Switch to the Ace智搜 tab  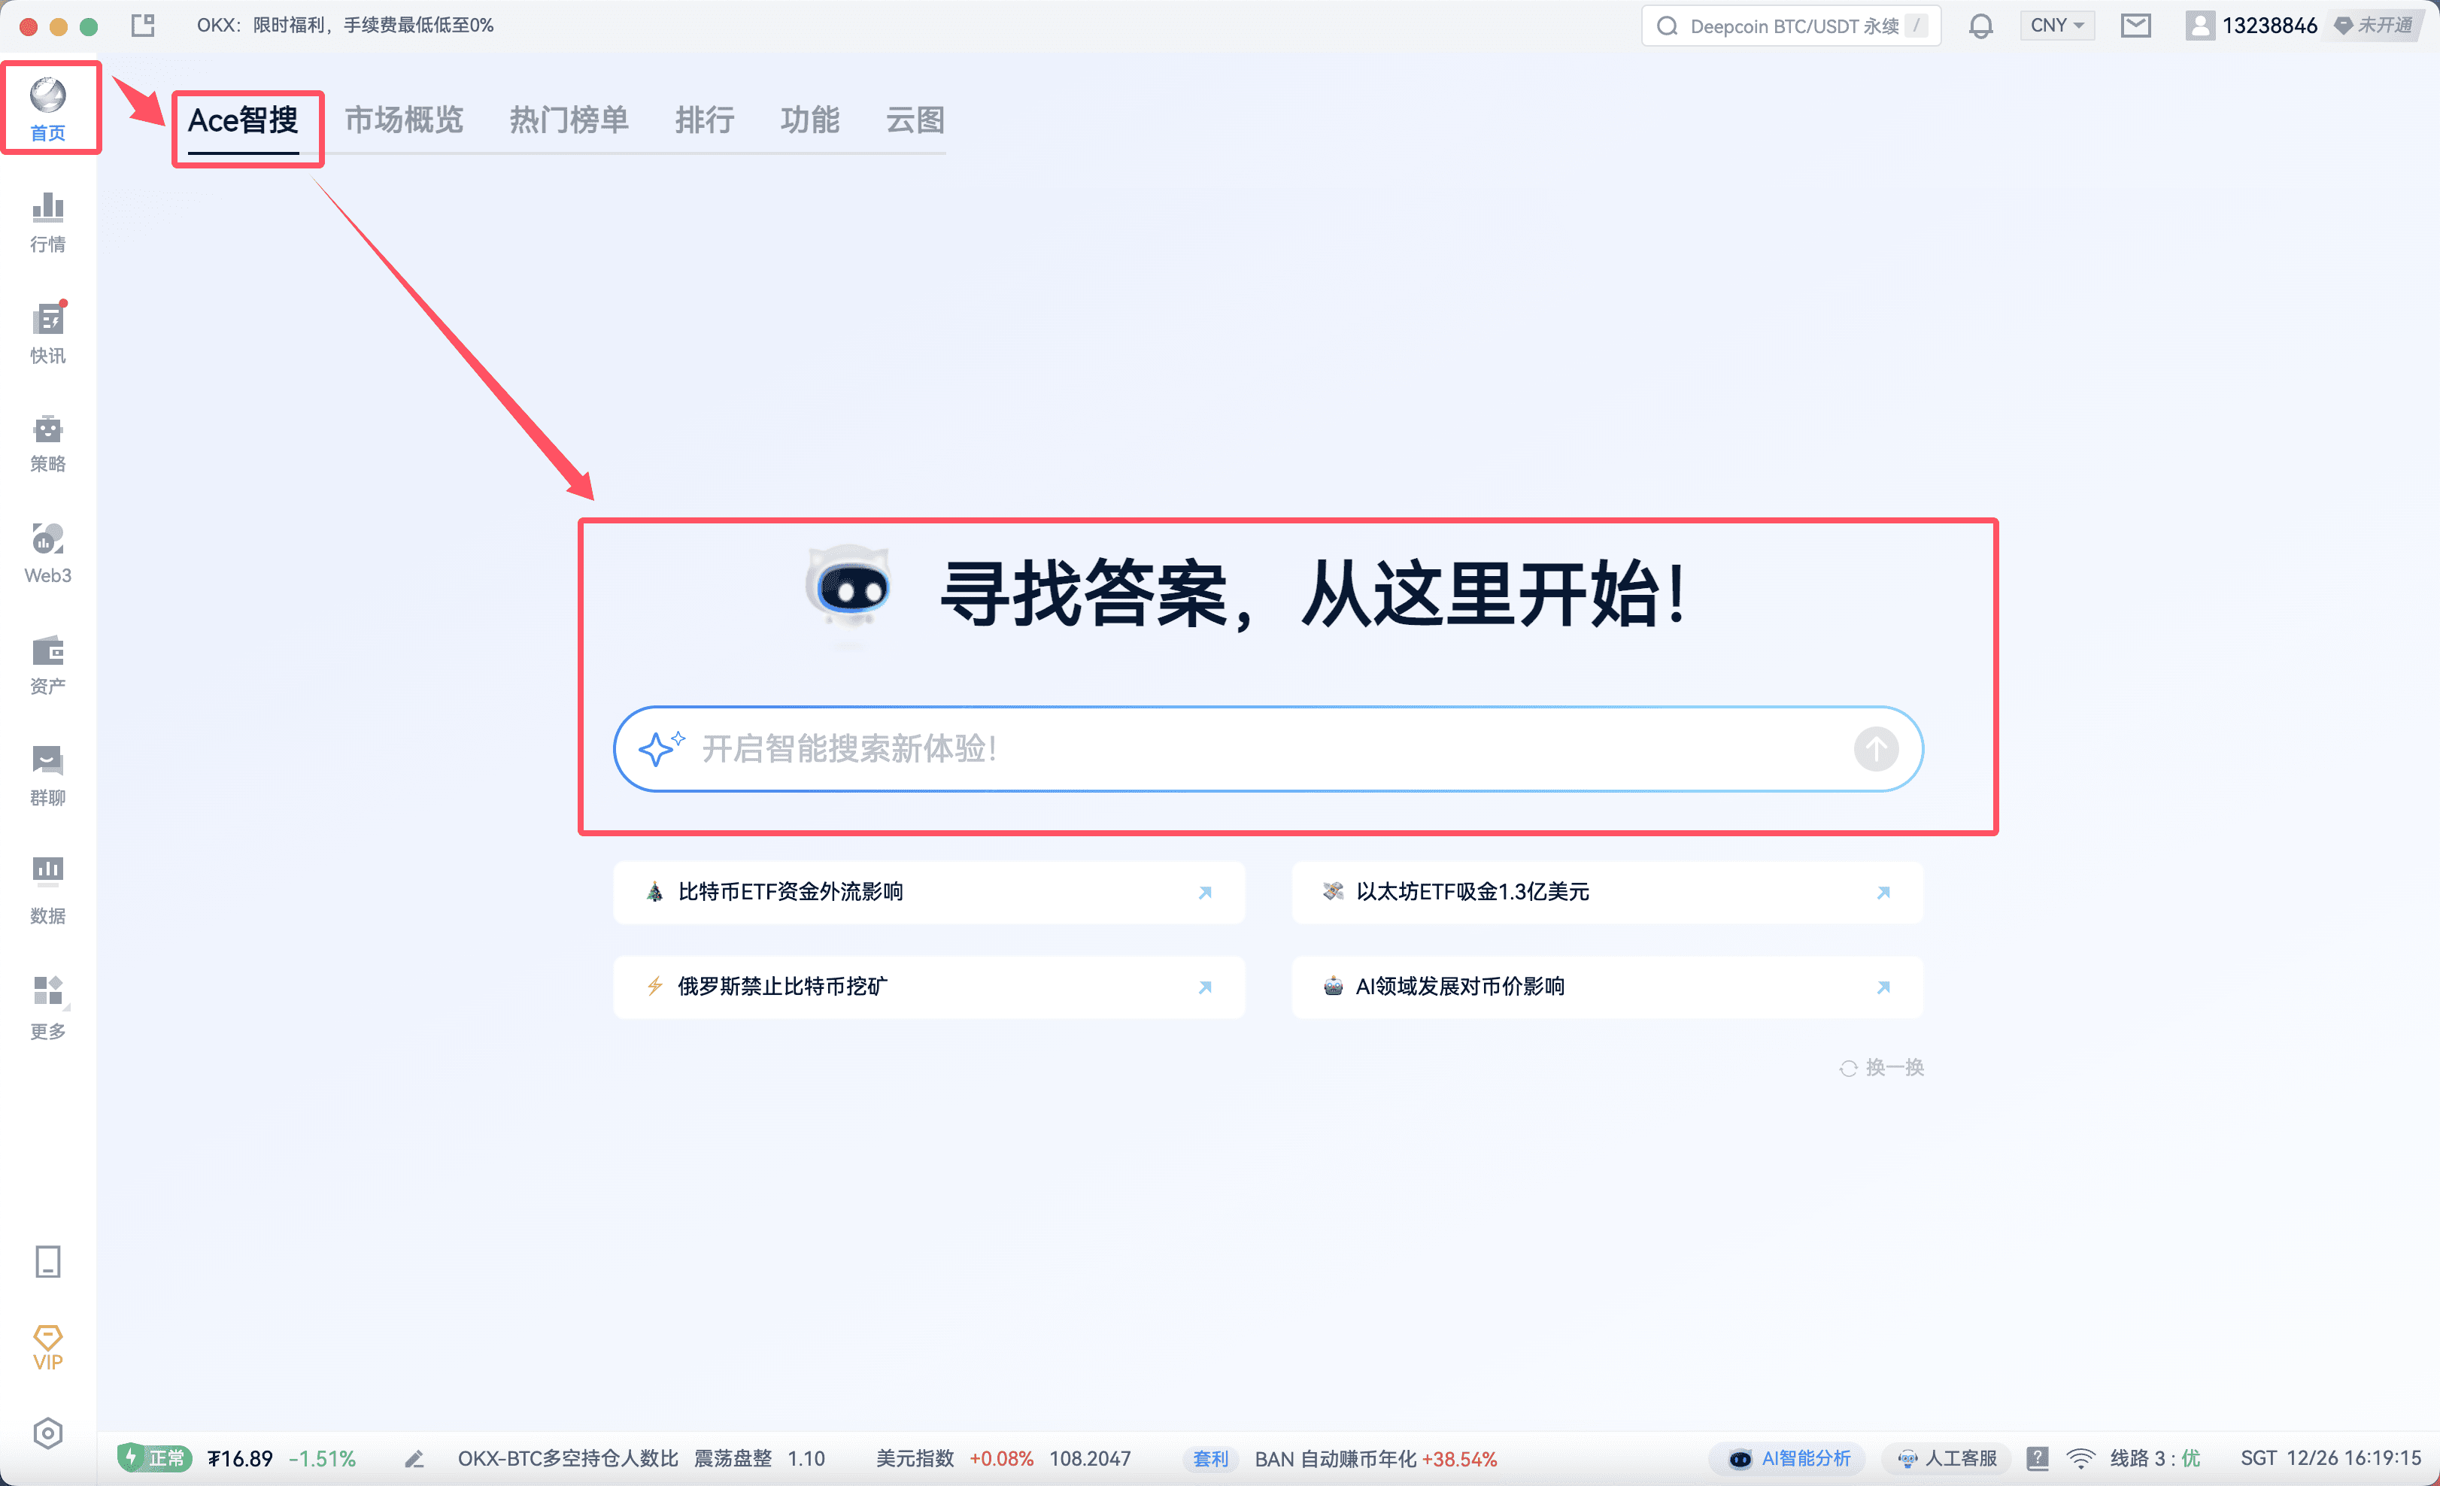tap(243, 121)
